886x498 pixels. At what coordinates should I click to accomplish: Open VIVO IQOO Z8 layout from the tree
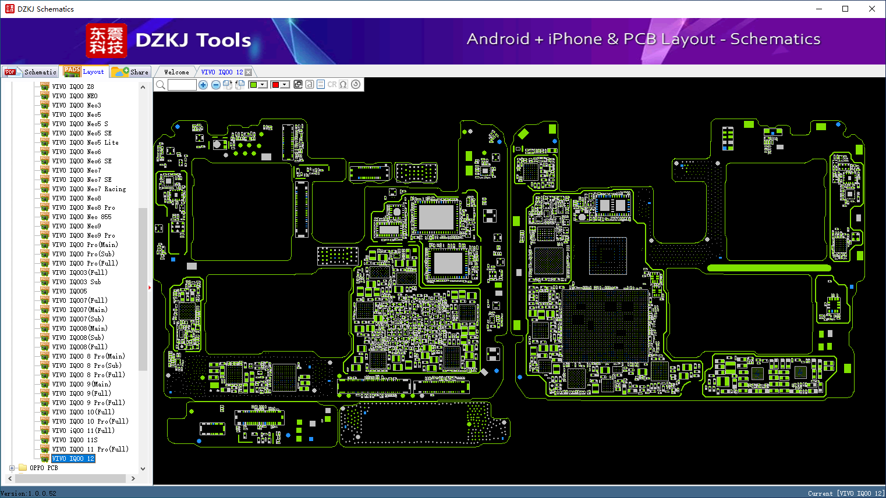(x=73, y=87)
